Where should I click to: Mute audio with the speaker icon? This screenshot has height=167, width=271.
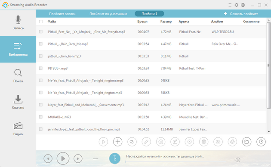(x=237, y=160)
